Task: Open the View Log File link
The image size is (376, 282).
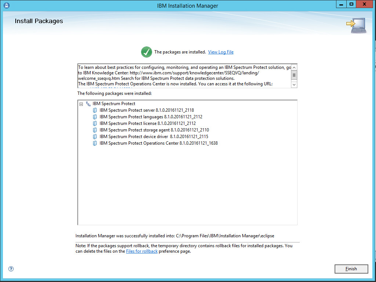Action: click(221, 52)
